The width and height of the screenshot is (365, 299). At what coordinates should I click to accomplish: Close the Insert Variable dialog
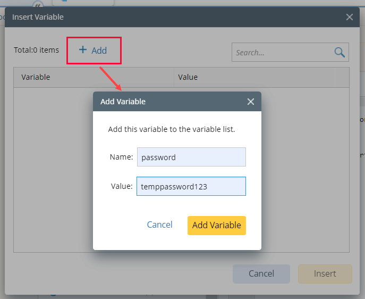(350, 17)
